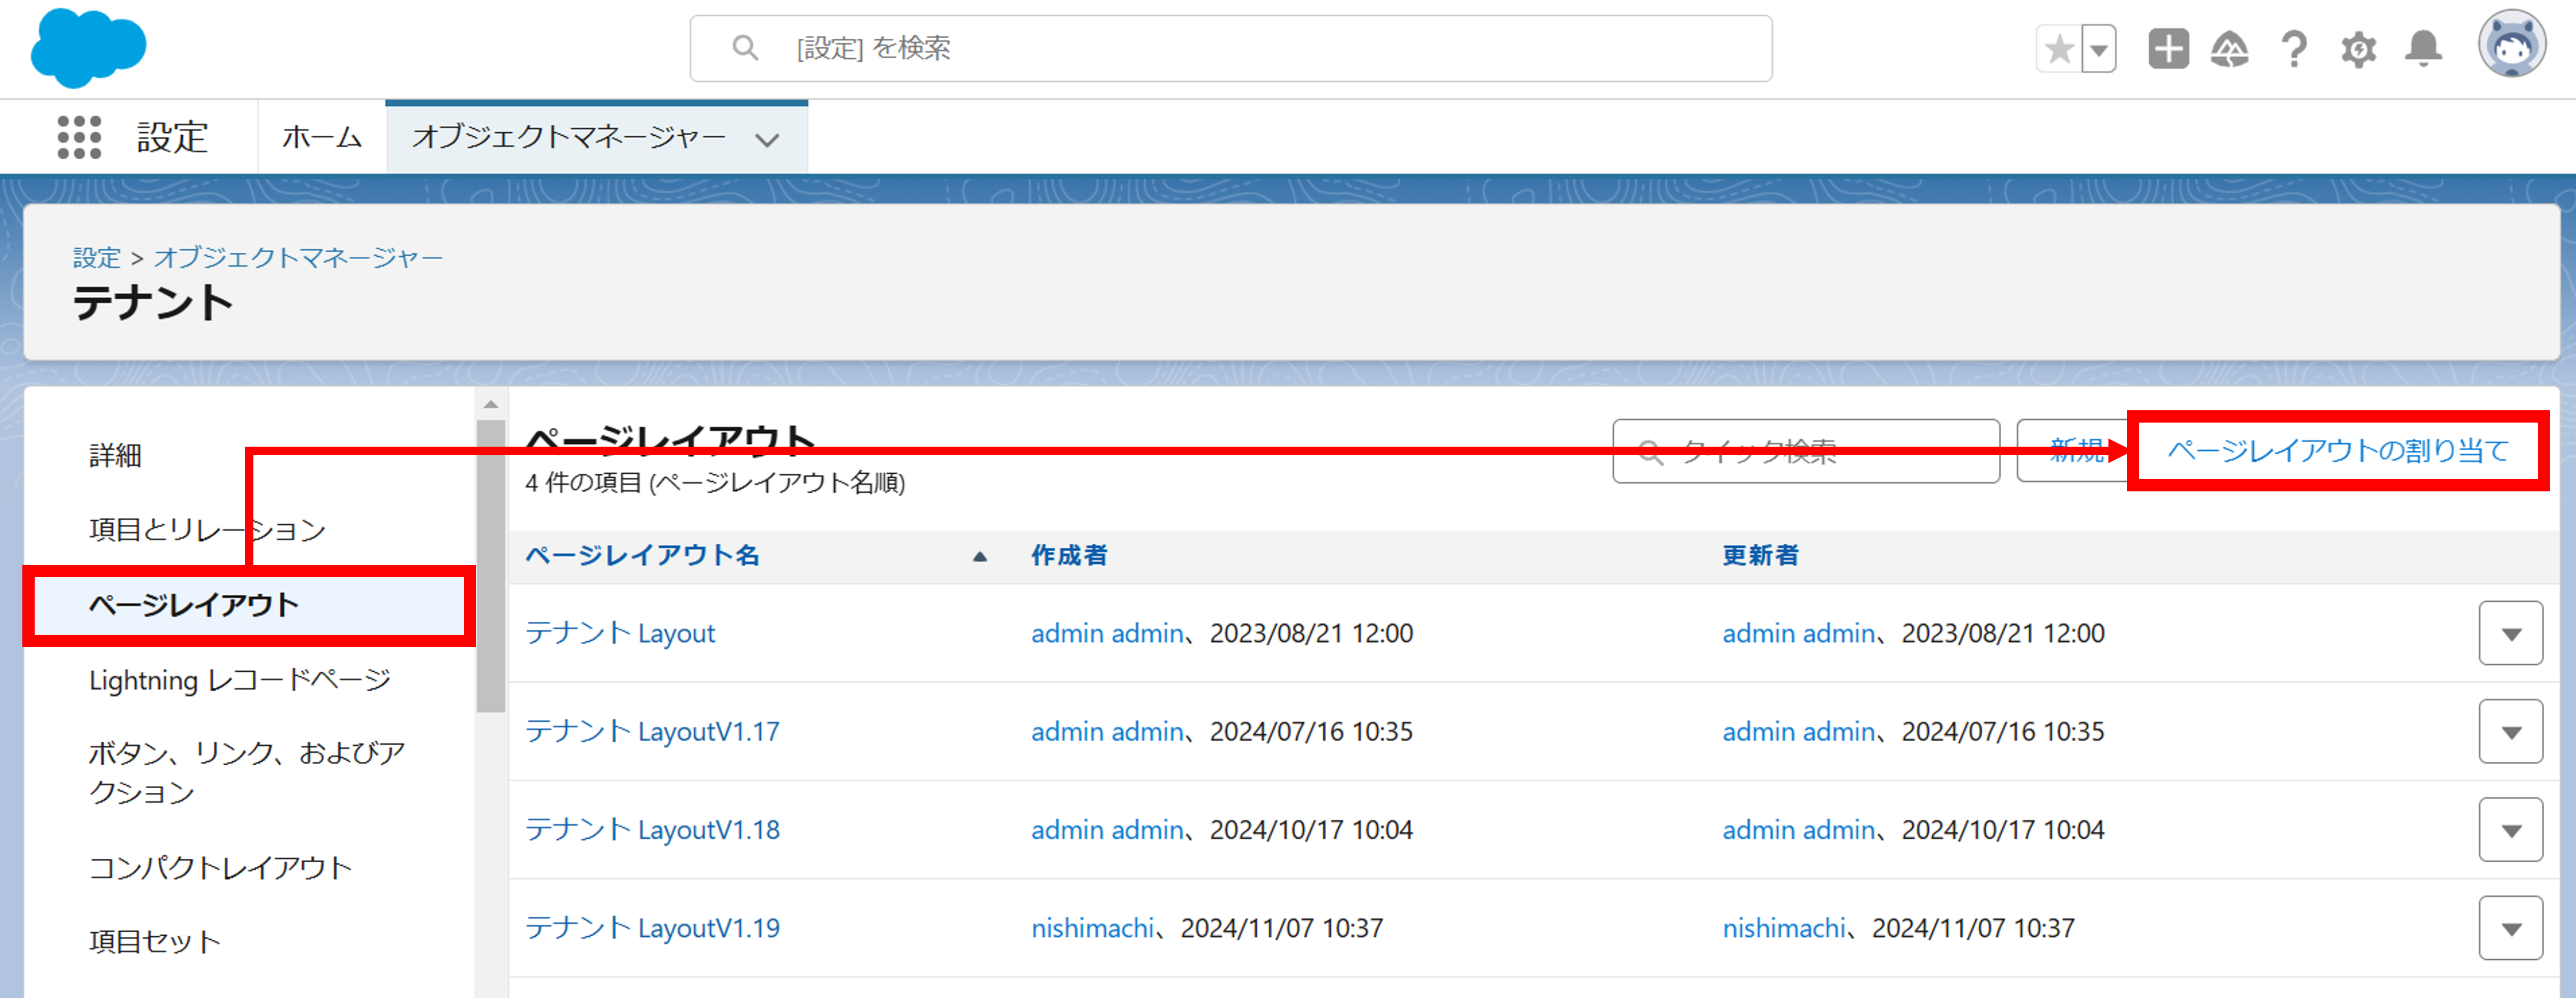Image resolution: width=2576 pixels, height=998 pixels.
Task: Switch to the ホーム tab
Action: click(x=321, y=136)
